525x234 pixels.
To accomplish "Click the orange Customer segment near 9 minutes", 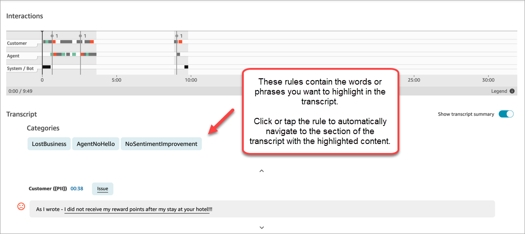I will [180, 41].
